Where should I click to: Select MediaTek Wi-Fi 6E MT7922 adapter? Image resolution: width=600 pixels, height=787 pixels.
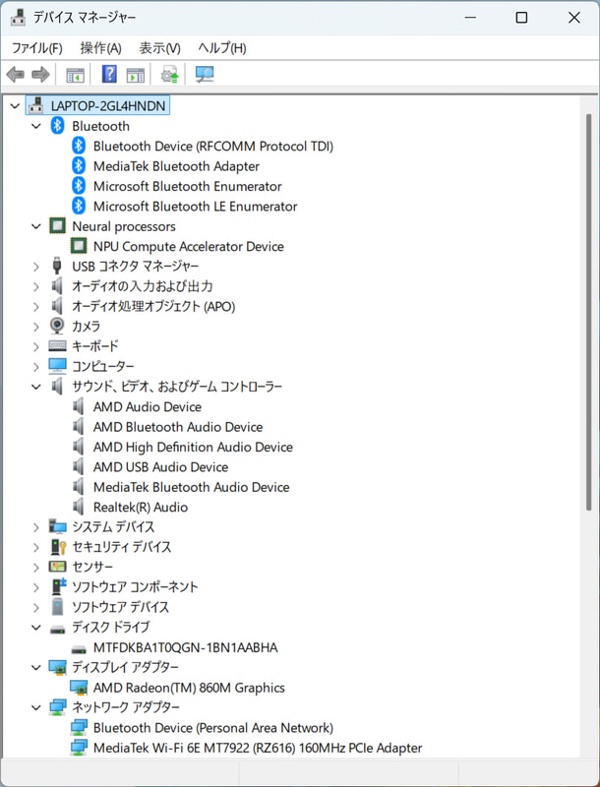pos(258,748)
